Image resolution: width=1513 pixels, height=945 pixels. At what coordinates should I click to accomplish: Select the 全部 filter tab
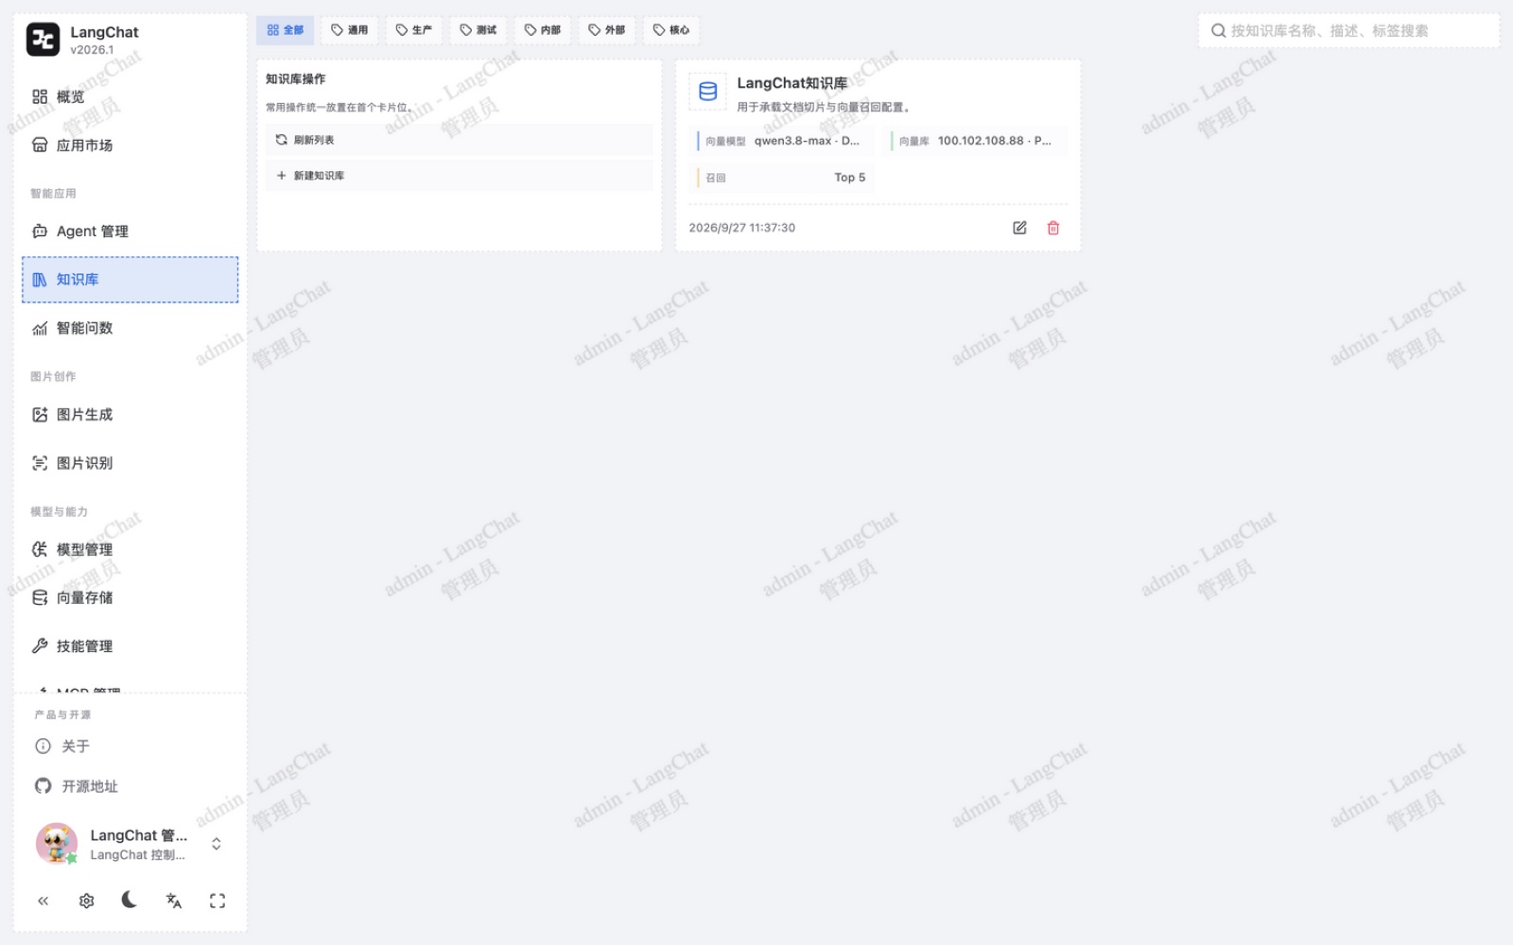click(285, 30)
